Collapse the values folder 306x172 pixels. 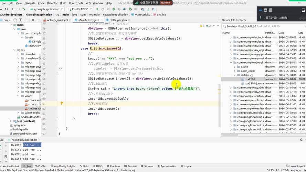(x=18, y=96)
